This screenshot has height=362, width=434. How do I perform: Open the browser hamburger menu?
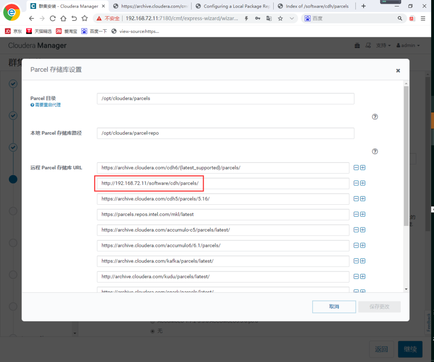[x=423, y=18]
